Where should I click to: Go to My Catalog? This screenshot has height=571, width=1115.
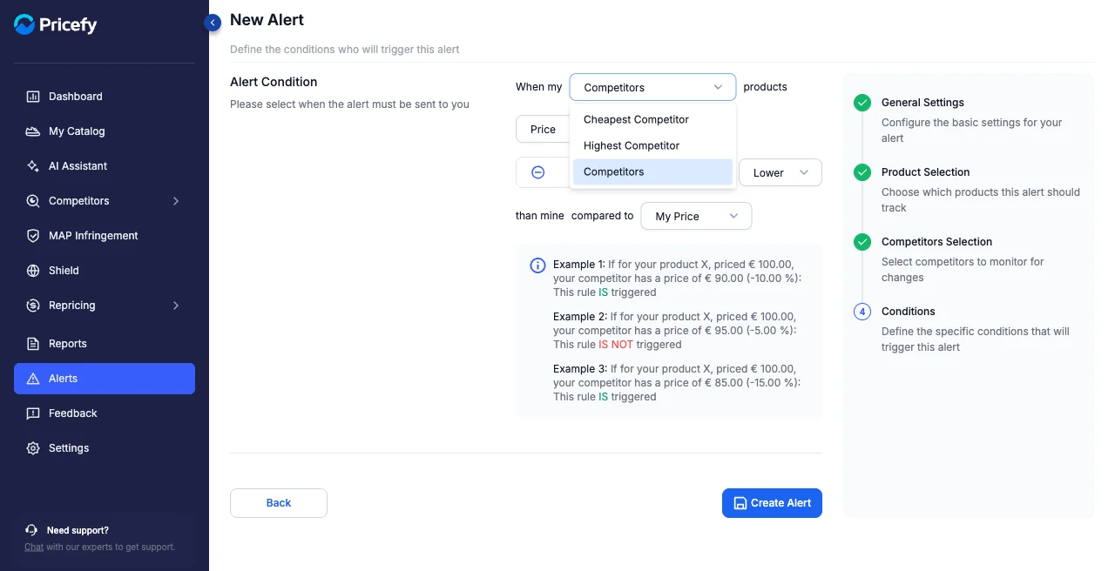pos(105,131)
